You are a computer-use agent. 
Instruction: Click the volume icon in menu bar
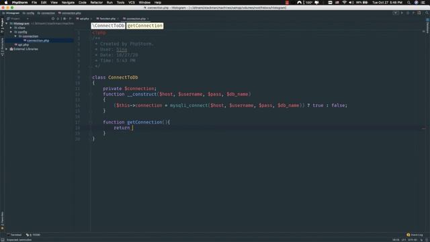351,3
